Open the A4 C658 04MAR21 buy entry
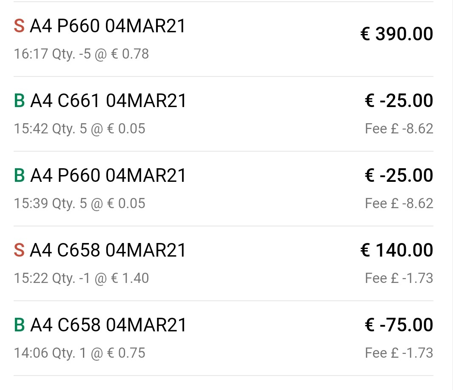The width and height of the screenshot is (453, 390). (108, 325)
